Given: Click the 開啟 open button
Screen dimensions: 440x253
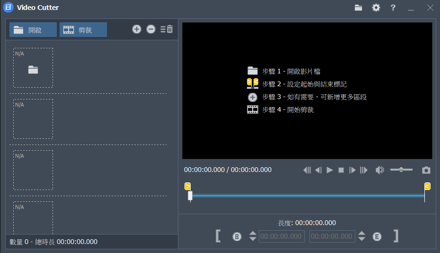Looking at the screenshot, I should (x=33, y=29).
